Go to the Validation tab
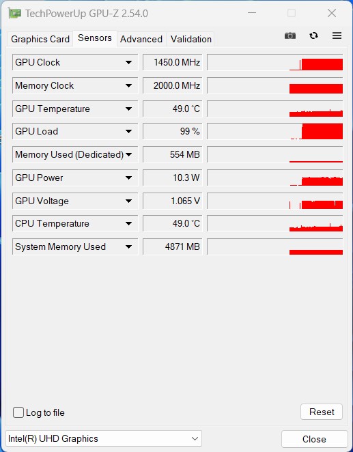 (191, 39)
